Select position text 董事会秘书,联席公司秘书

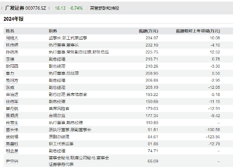point(72,158)
